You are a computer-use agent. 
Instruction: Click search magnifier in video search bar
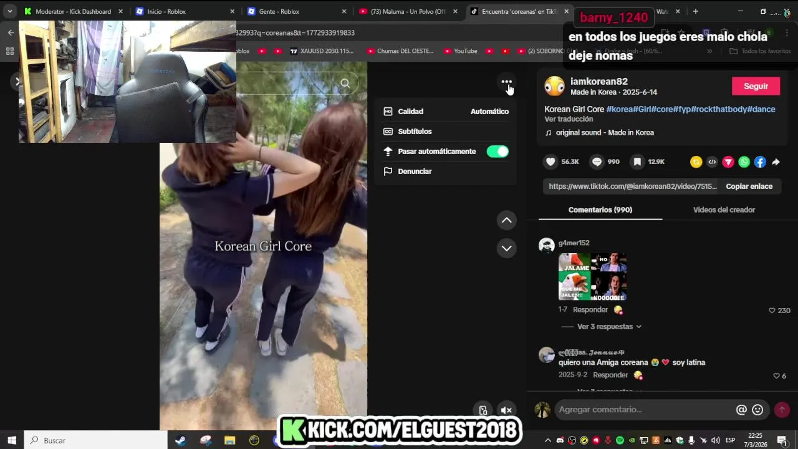coord(345,83)
